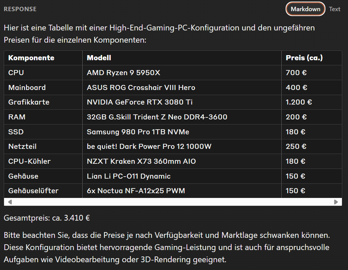Click NVIDIA GeForce RTX 3080 Ti cell
Screen dimensions: 348x270
[x=182, y=102]
